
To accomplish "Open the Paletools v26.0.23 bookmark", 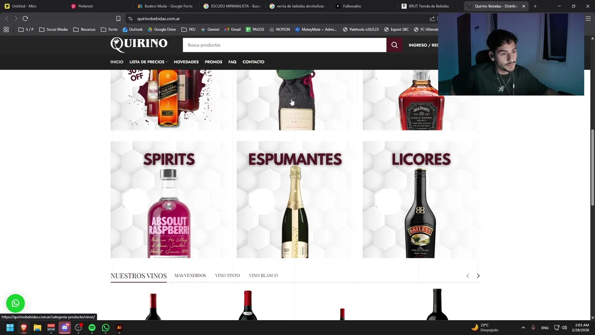I will click(361, 29).
